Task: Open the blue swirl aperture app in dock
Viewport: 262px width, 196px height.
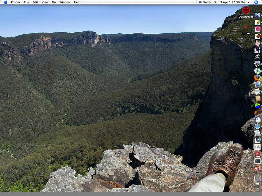Action: point(257,140)
